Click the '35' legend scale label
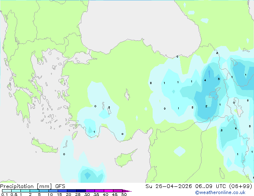This screenshot has height=196, width=254. 96,194
